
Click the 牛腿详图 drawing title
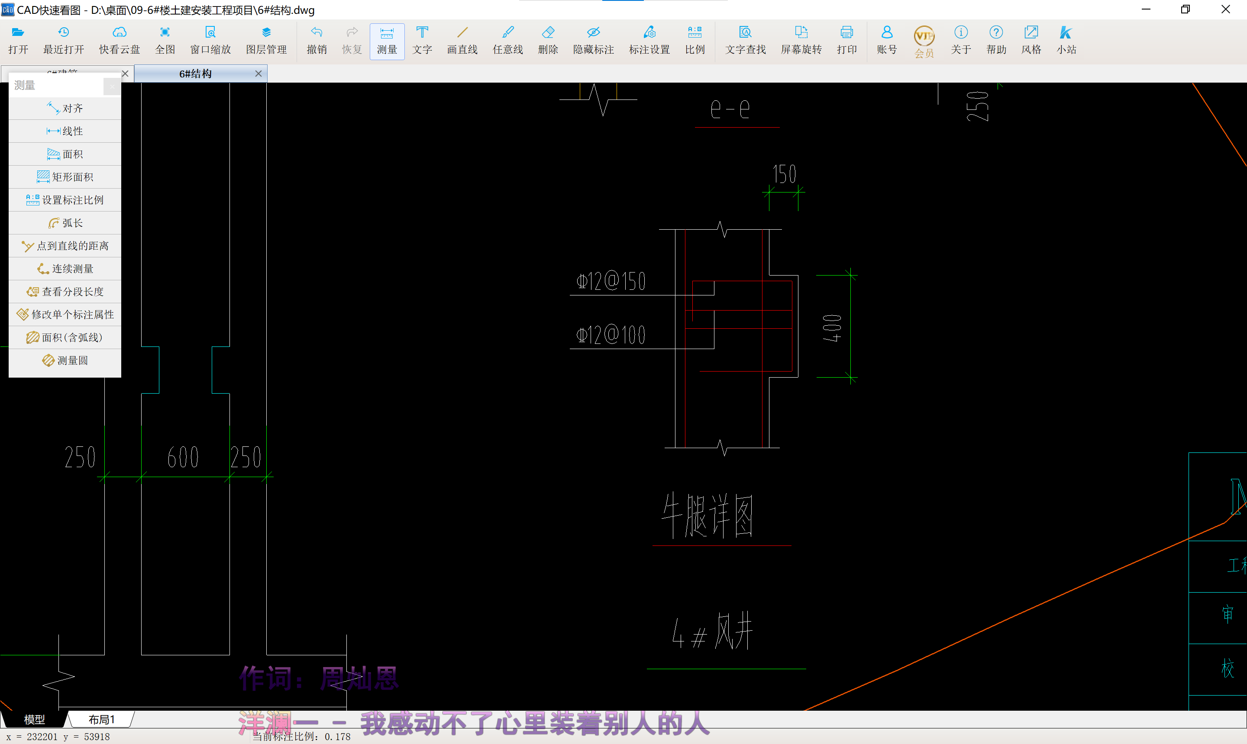[707, 515]
